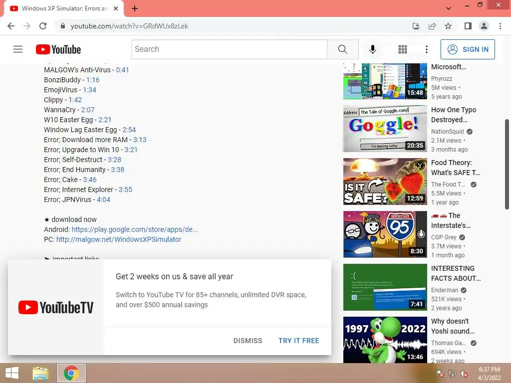Open the network tray icon
The image size is (511, 383).
[452, 374]
